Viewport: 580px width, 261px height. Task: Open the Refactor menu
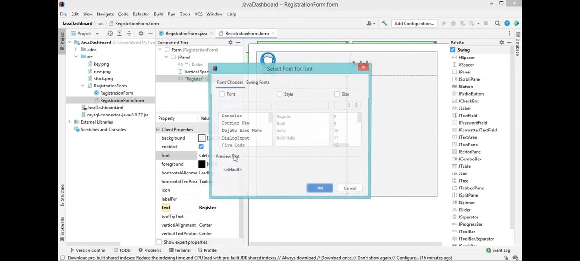pos(141,14)
